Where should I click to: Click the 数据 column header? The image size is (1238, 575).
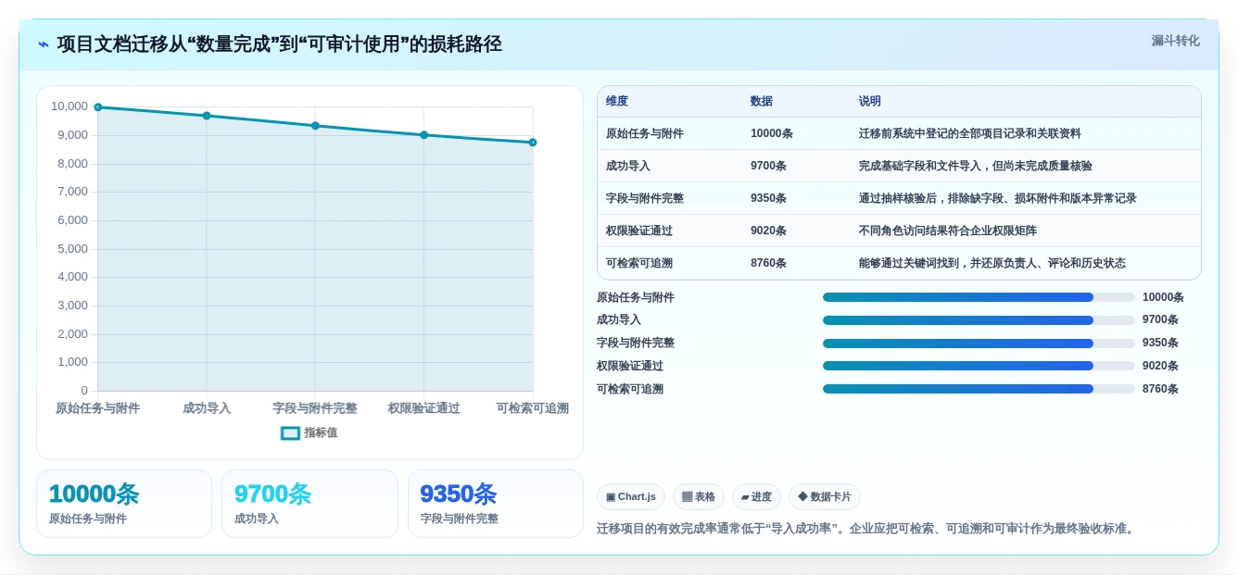[762, 101]
